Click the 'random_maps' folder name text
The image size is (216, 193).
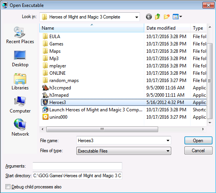(64, 81)
